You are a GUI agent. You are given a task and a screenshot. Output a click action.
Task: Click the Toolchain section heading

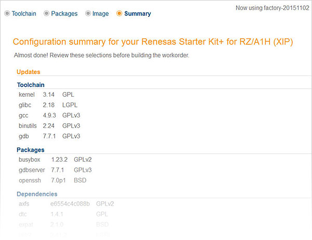tap(31, 85)
